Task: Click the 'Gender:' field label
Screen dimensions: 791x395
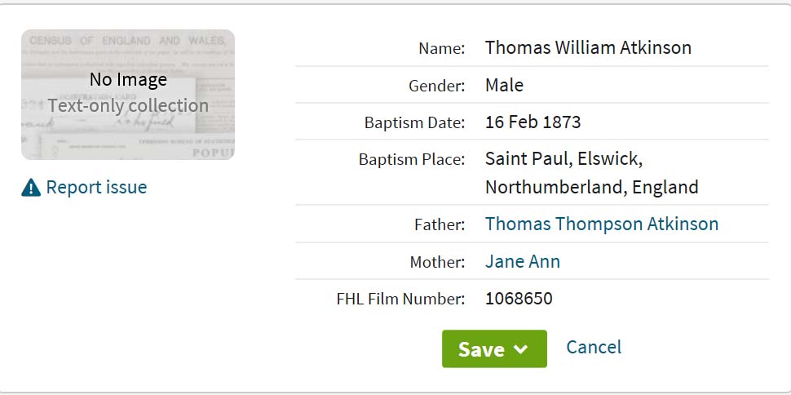Action: point(437,86)
